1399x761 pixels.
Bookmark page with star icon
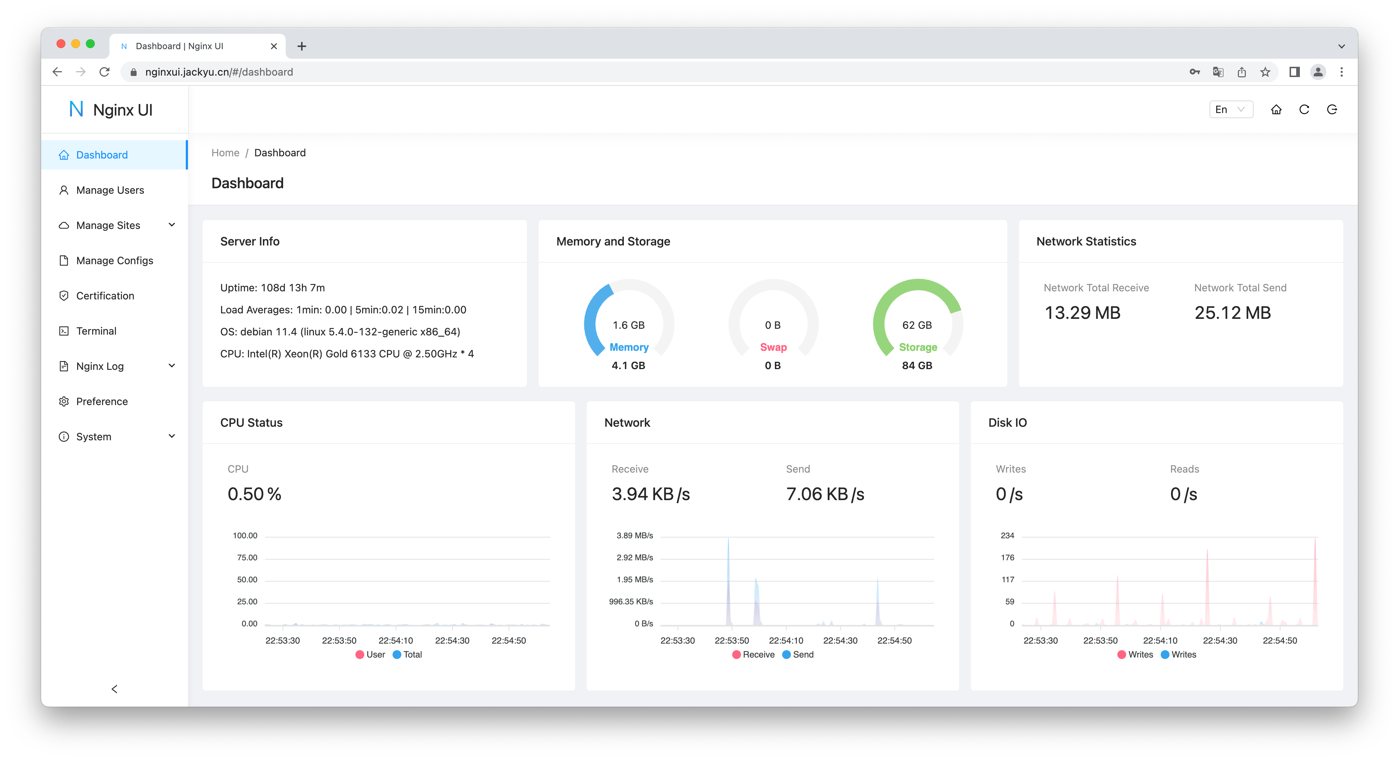pyautogui.click(x=1265, y=72)
